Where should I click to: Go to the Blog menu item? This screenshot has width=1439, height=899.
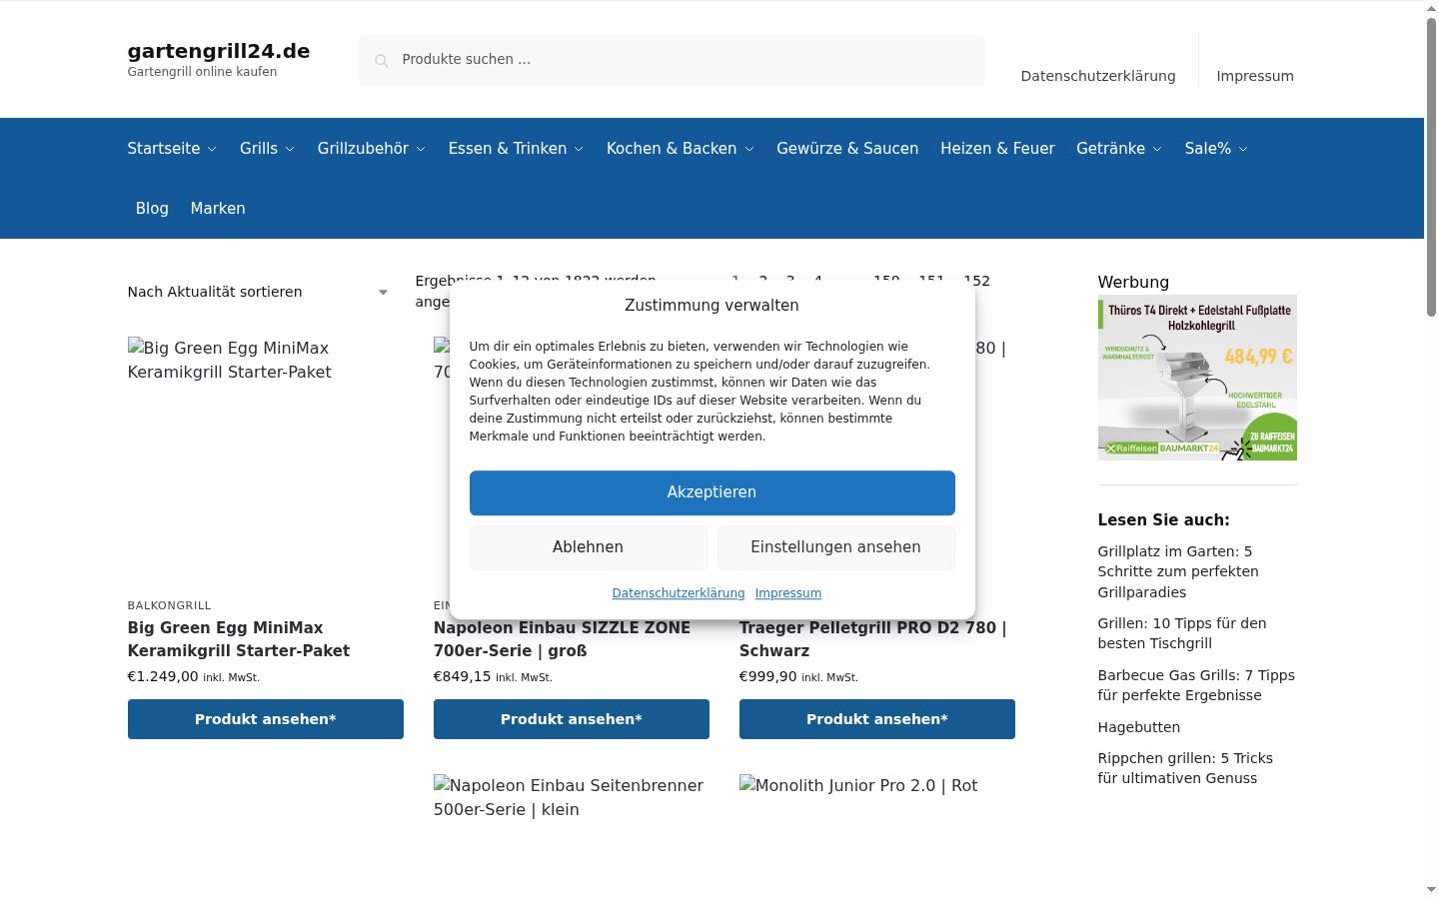click(152, 208)
